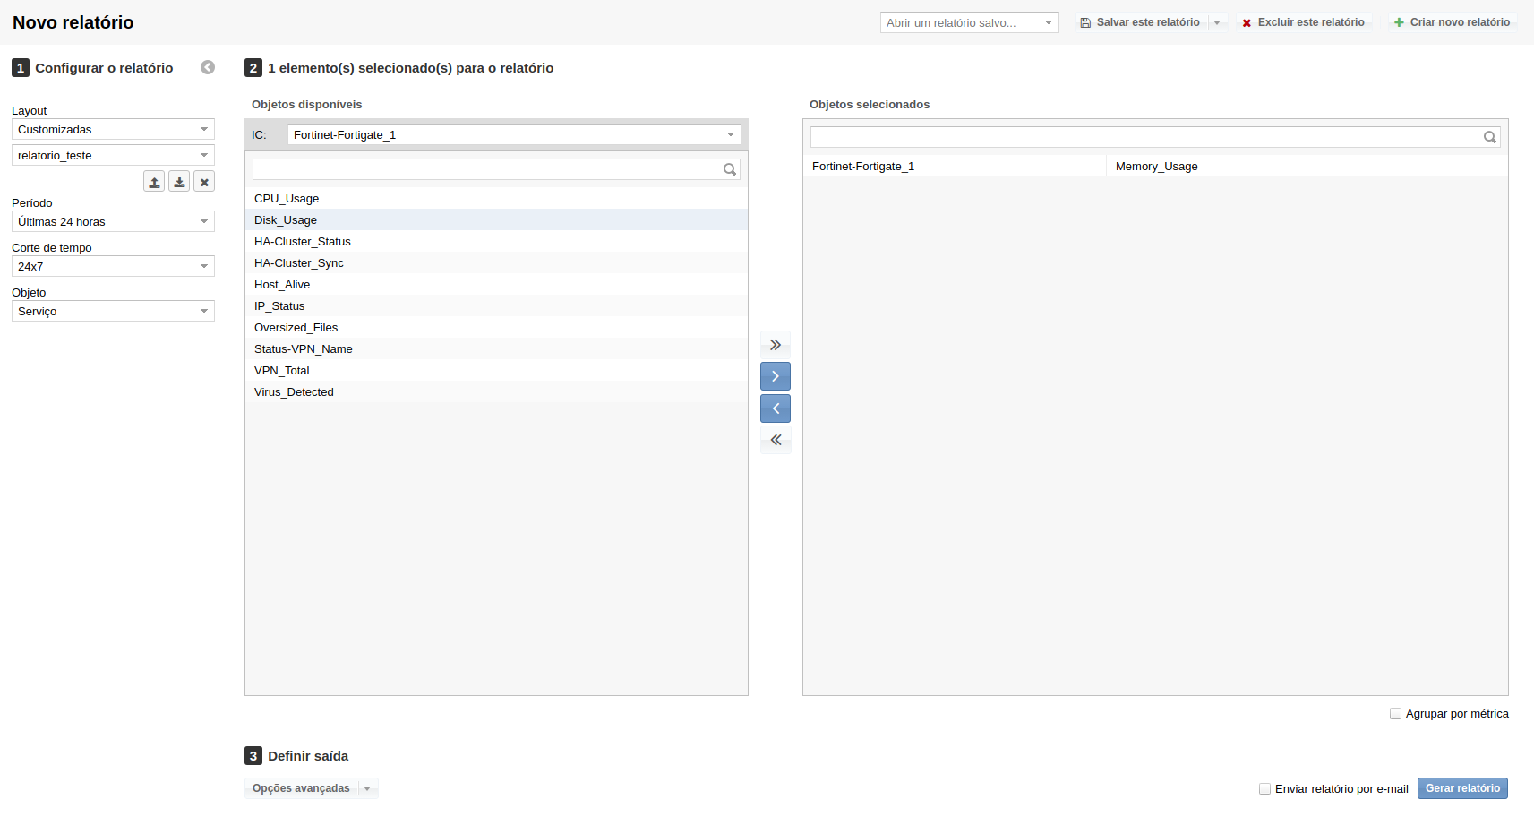Click Salvar este relatório button
The width and height of the screenshot is (1534, 834).
[x=1141, y=22]
